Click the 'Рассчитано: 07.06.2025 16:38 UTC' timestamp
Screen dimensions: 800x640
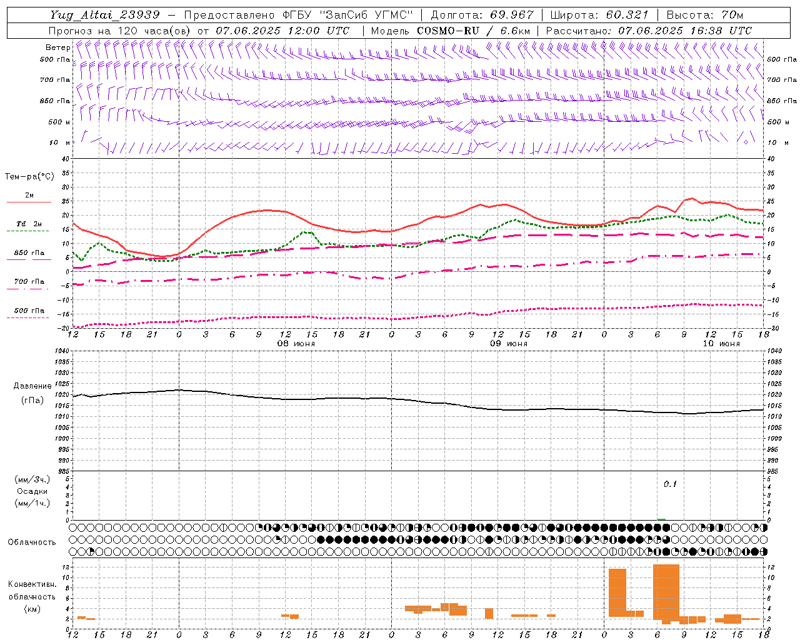(x=649, y=31)
